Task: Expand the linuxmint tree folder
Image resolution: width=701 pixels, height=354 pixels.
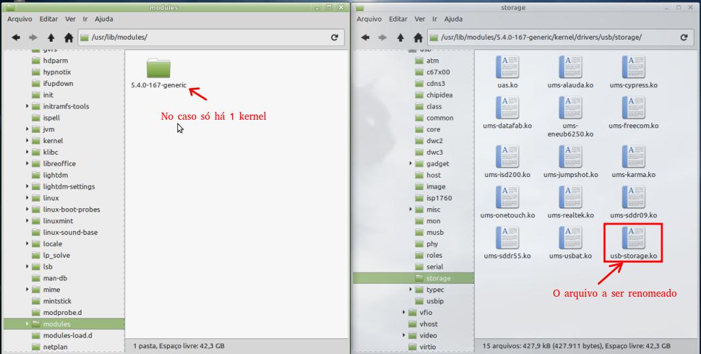Action: [x=27, y=221]
